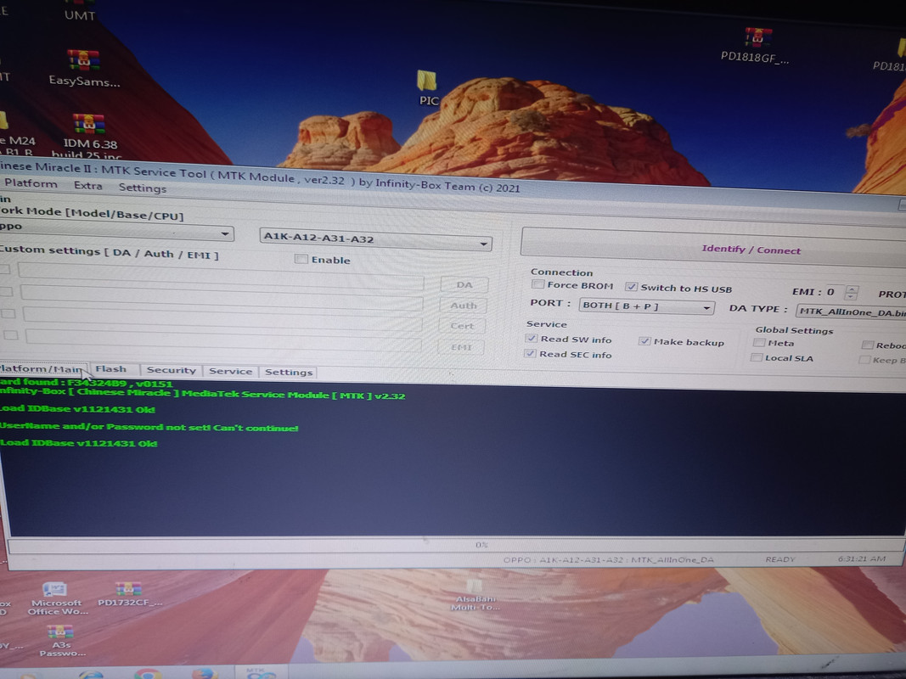Click into the DA file path field
906x679 pixels.
(x=221, y=275)
